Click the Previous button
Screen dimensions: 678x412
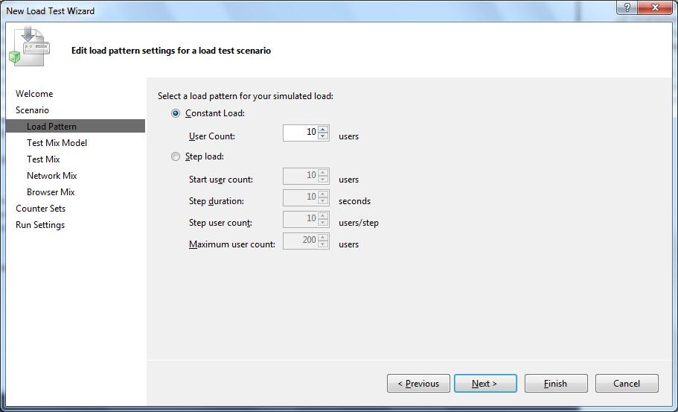[x=418, y=384]
